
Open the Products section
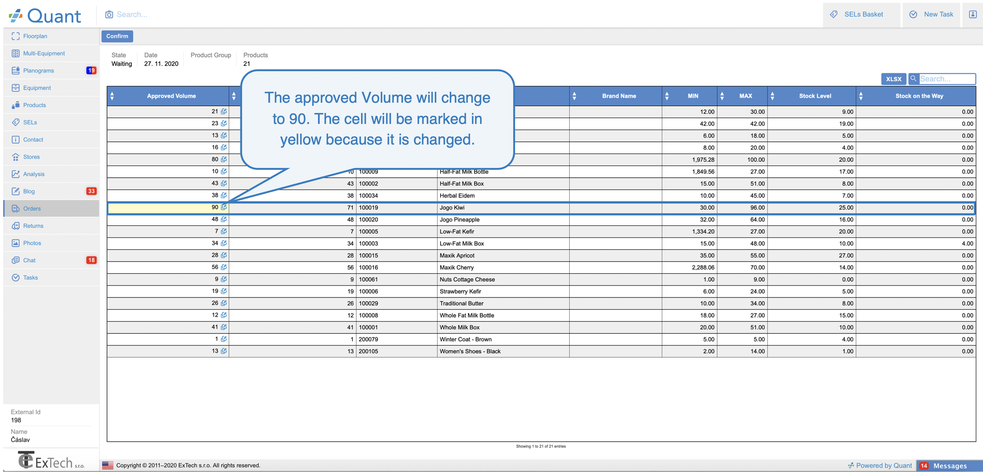(x=51, y=105)
